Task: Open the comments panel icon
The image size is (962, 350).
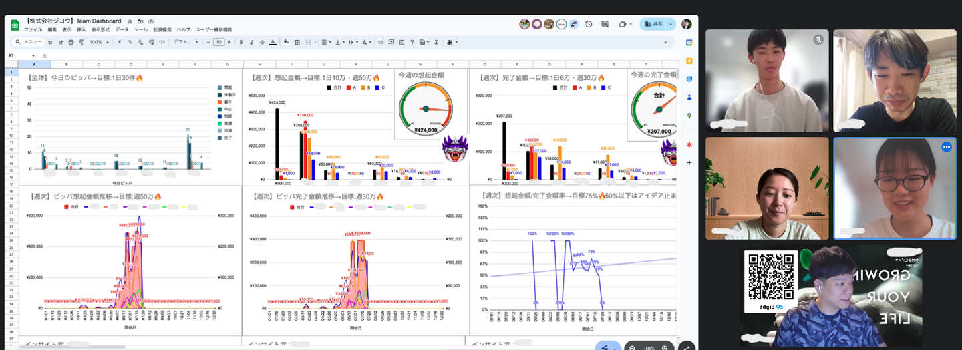Action: pyautogui.click(x=605, y=24)
